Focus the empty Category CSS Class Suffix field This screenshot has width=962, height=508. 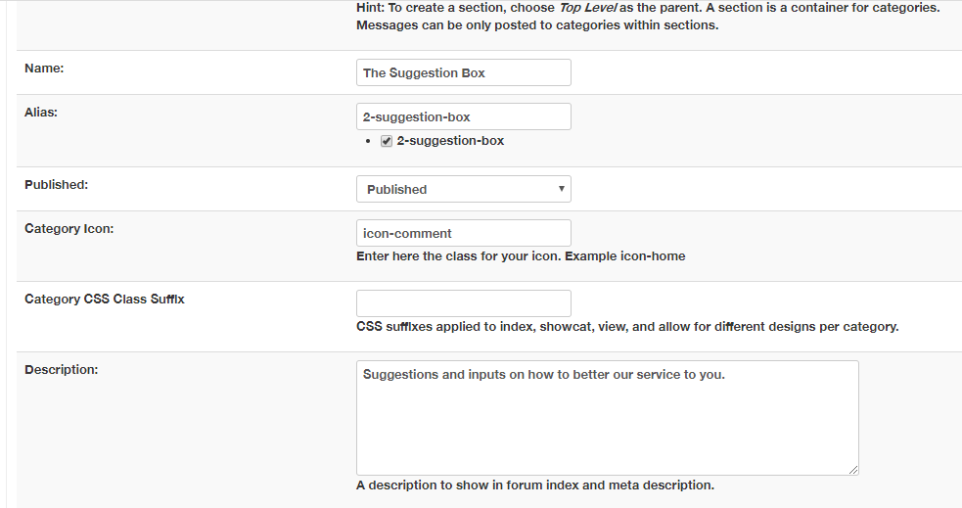pyautogui.click(x=463, y=303)
